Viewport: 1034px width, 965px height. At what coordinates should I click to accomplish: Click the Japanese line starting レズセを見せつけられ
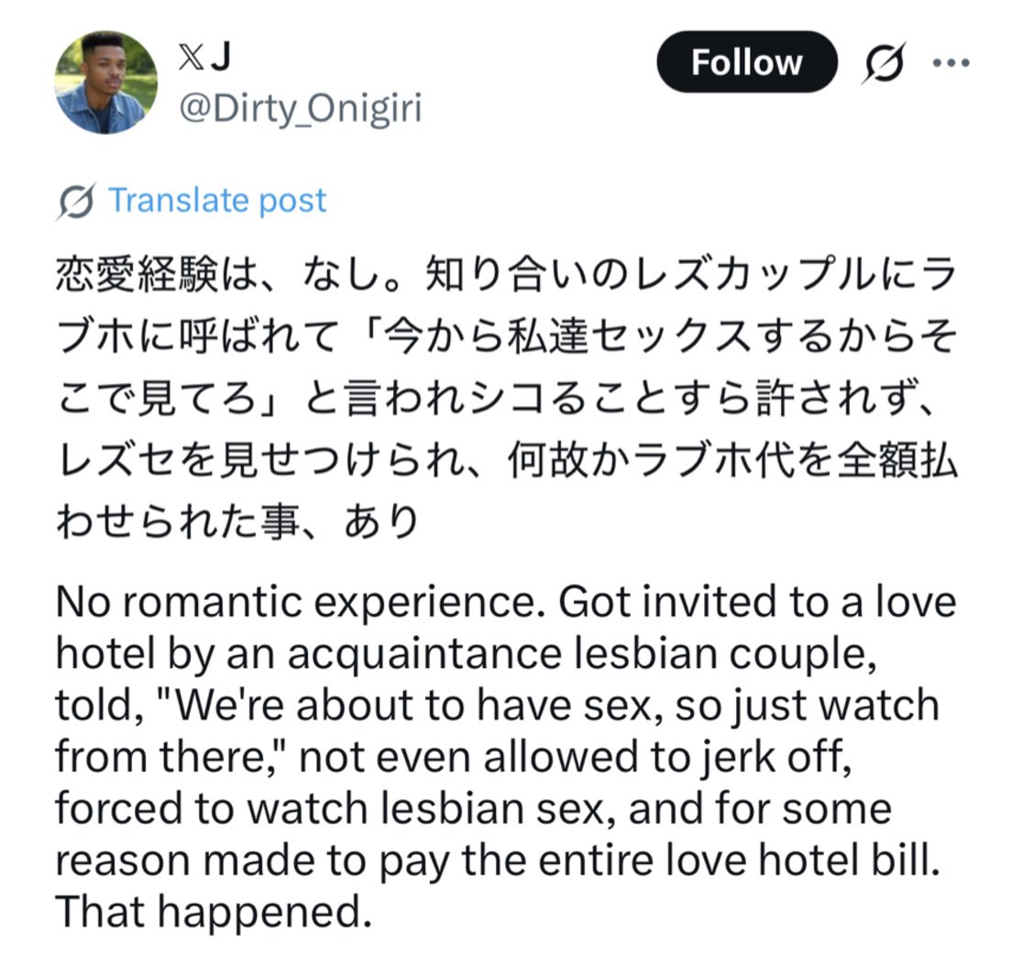tap(506, 460)
